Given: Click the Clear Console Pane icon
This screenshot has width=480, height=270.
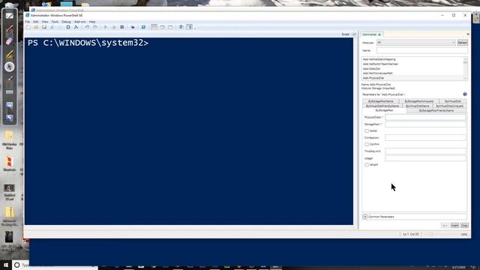Looking at the screenshot, I should [76, 27].
